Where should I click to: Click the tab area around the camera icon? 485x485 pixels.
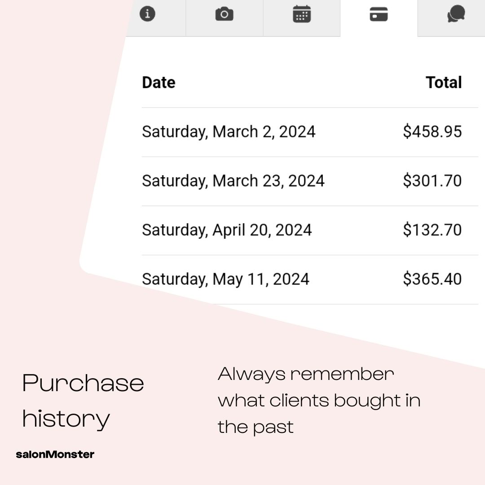click(224, 18)
